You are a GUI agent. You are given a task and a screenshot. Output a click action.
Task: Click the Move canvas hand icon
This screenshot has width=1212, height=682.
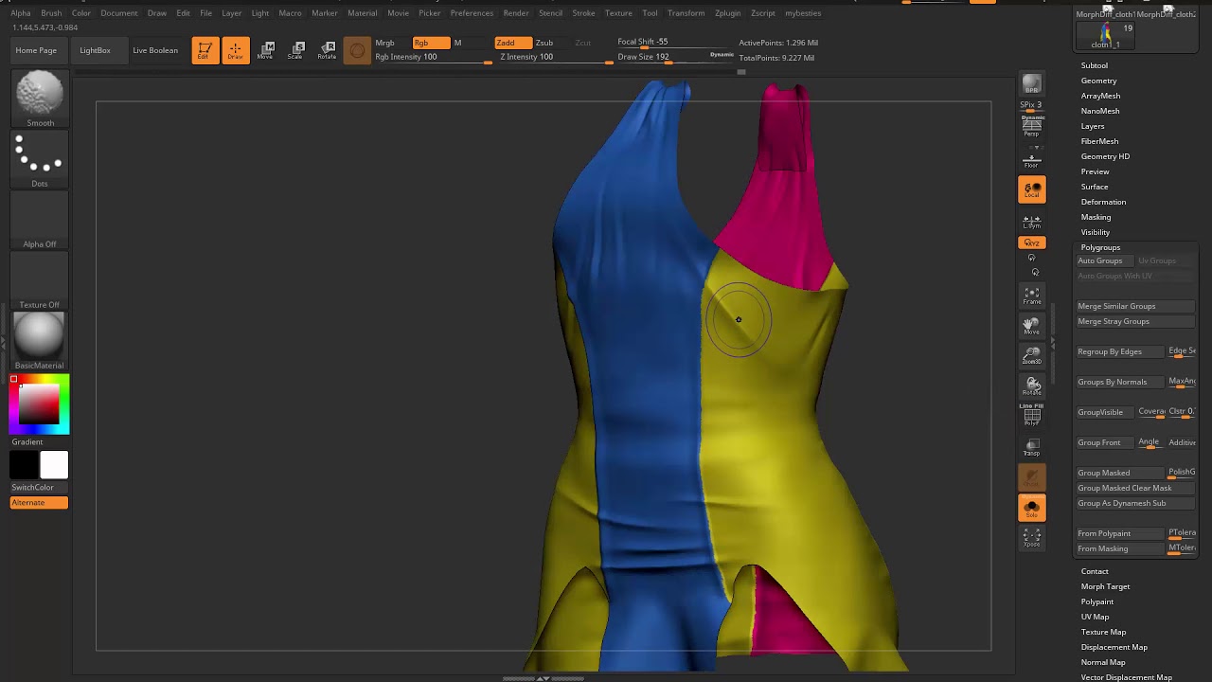pyautogui.click(x=1032, y=326)
